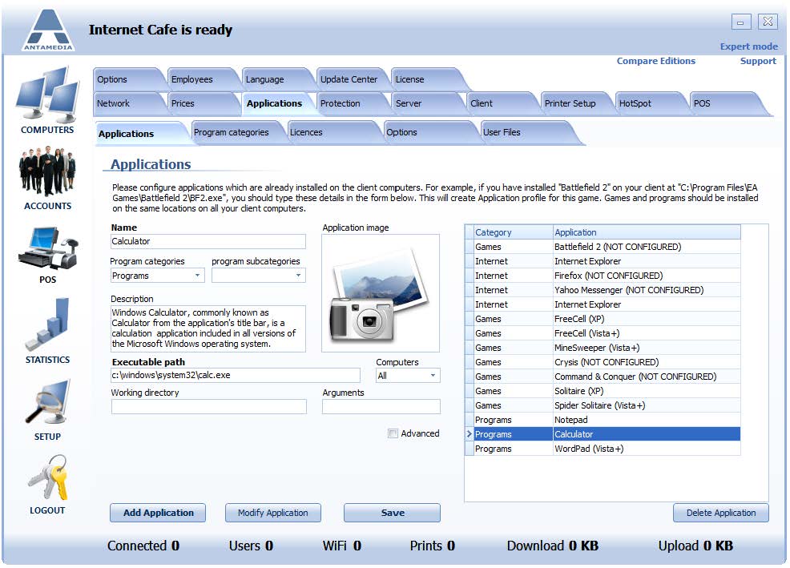790x568 pixels.
Task: Open the Program categories dropdown
Action: point(199,276)
